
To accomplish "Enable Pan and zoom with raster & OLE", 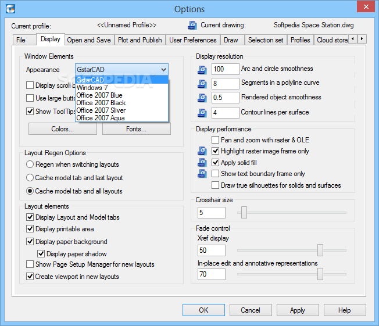I will tap(215, 139).
